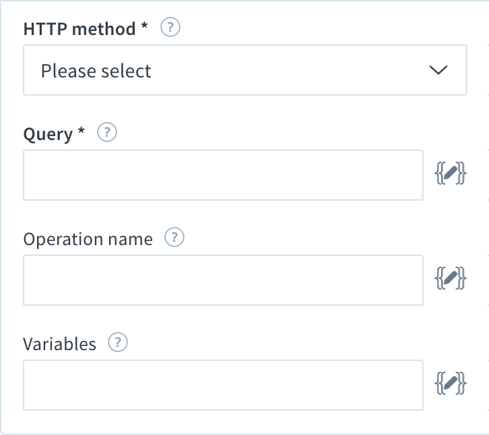Click the 'Variables' label
The width and height of the screenshot is (489, 435).
(59, 344)
